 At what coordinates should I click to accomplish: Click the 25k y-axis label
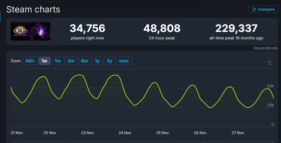coord(270,105)
